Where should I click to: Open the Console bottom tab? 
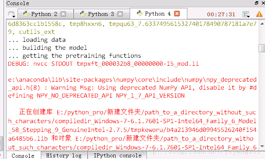point(23,156)
